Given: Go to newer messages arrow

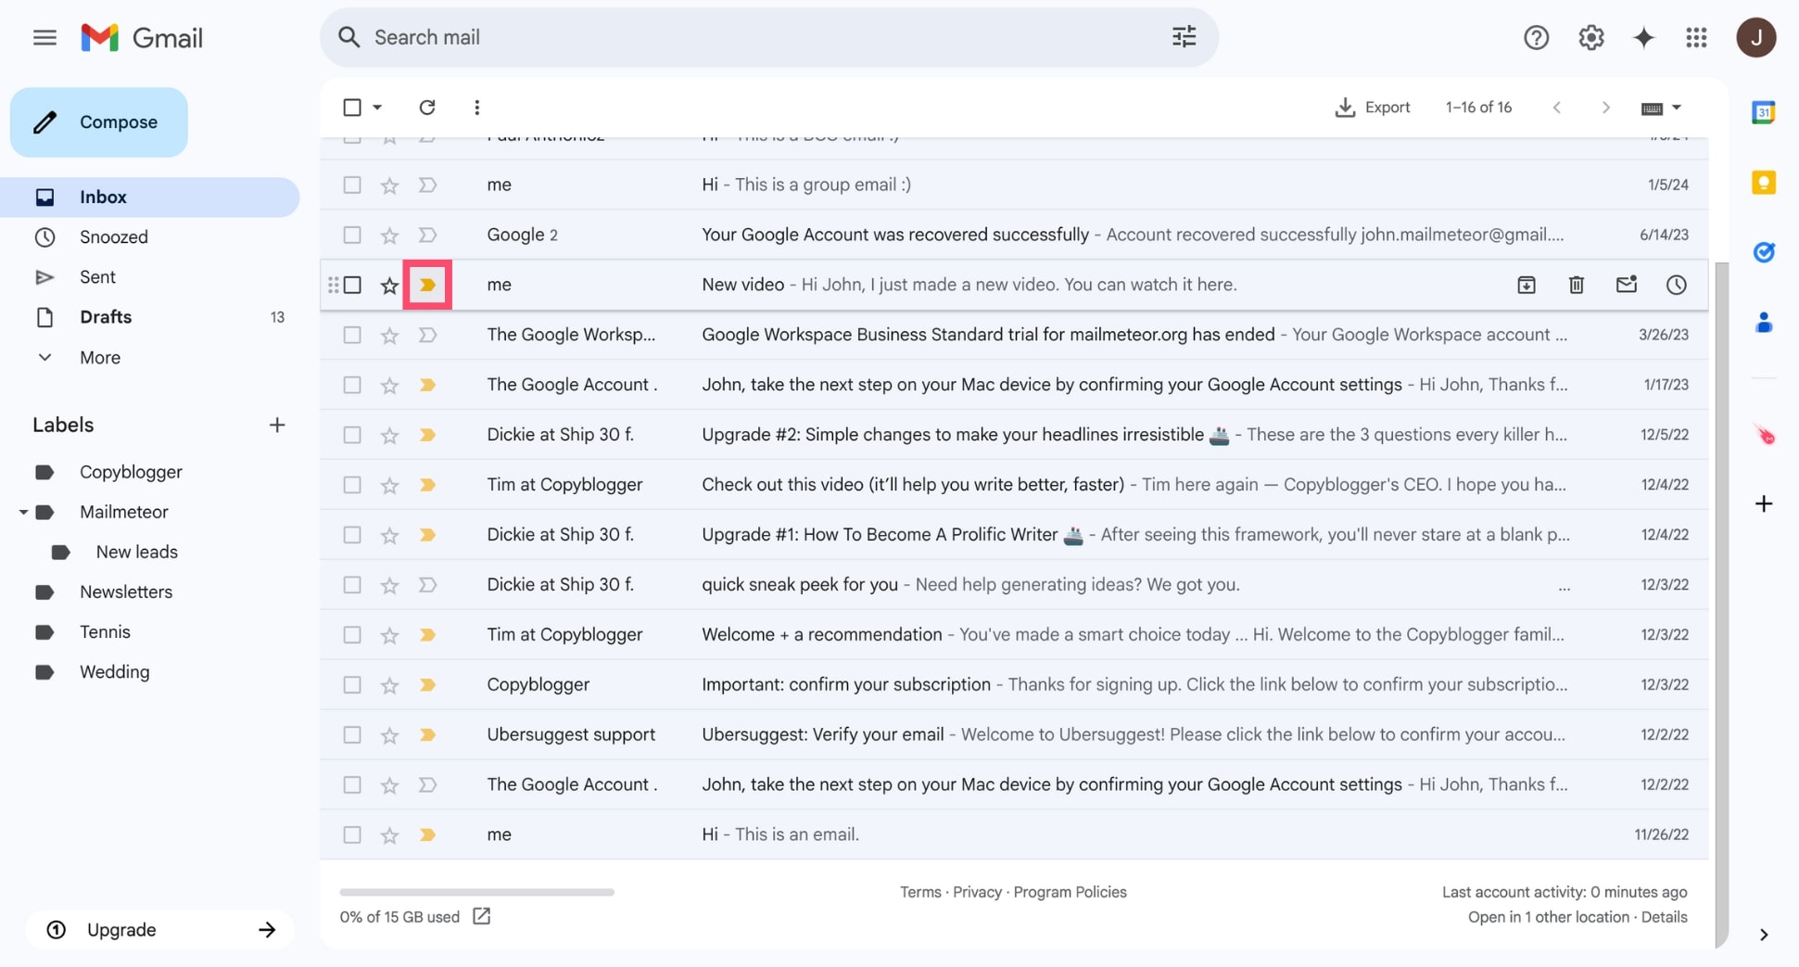Looking at the screenshot, I should point(1557,108).
